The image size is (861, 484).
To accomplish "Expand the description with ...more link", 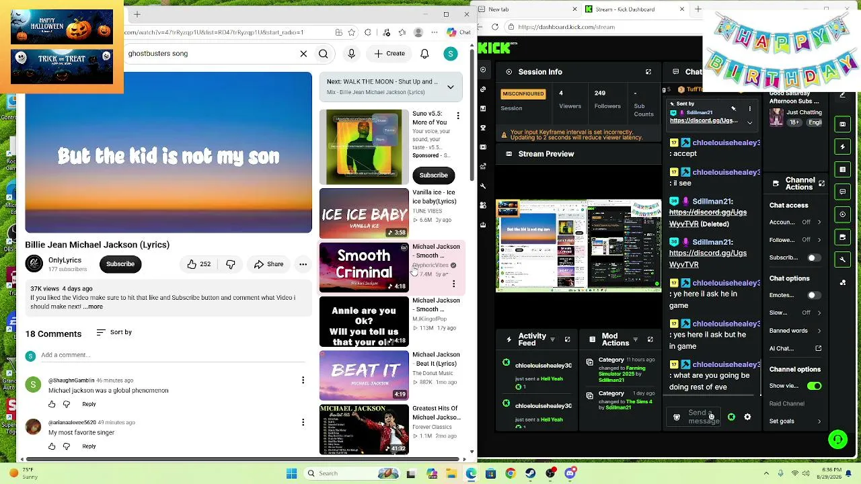I will (x=93, y=307).
